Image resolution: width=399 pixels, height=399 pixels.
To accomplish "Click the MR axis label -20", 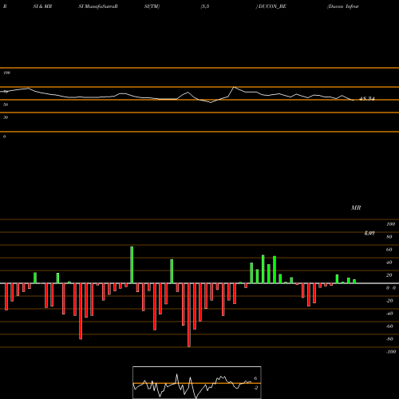I will coord(389,301).
